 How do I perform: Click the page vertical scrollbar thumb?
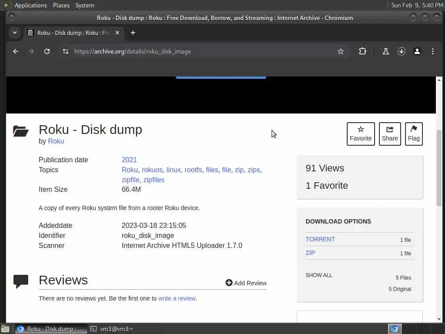pos(439,169)
